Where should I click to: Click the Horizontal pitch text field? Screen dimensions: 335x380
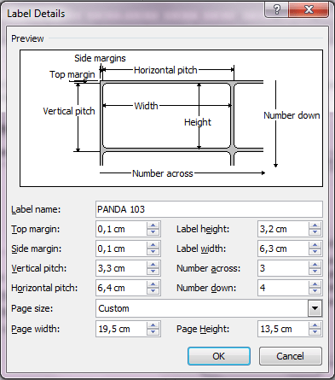click(121, 288)
